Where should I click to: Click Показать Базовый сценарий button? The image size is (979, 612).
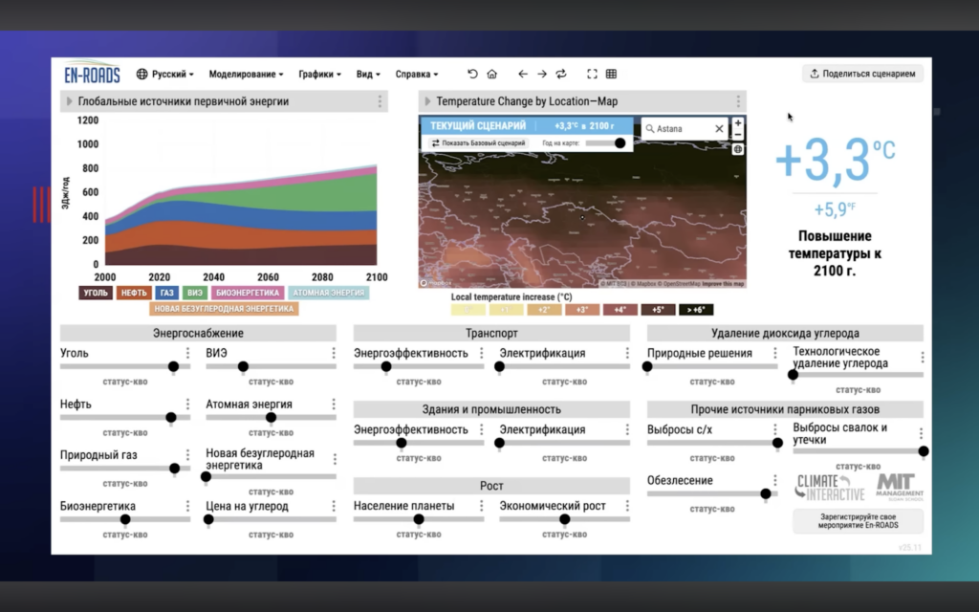[x=478, y=142]
